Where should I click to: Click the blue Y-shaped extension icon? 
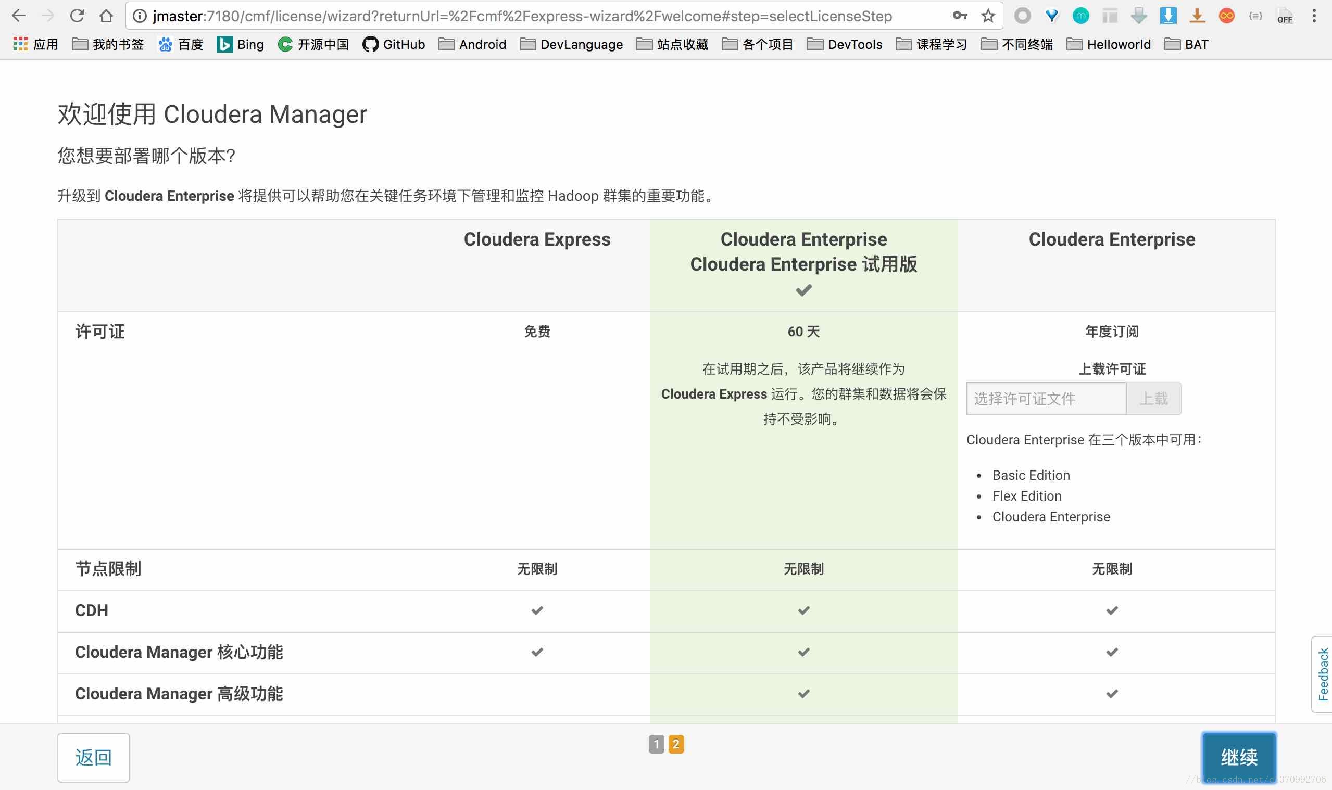[1052, 16]
